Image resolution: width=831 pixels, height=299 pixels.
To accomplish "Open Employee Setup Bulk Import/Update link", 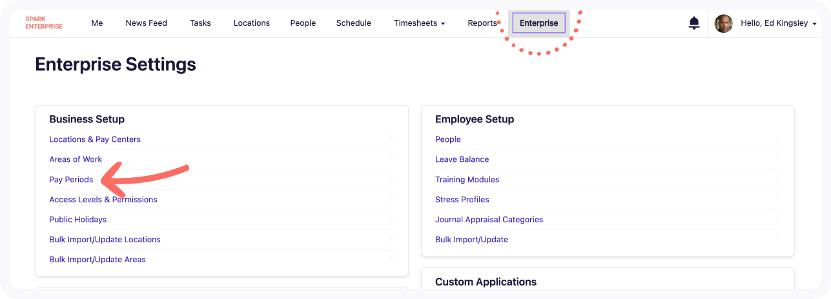I will (x=471, y=239).
